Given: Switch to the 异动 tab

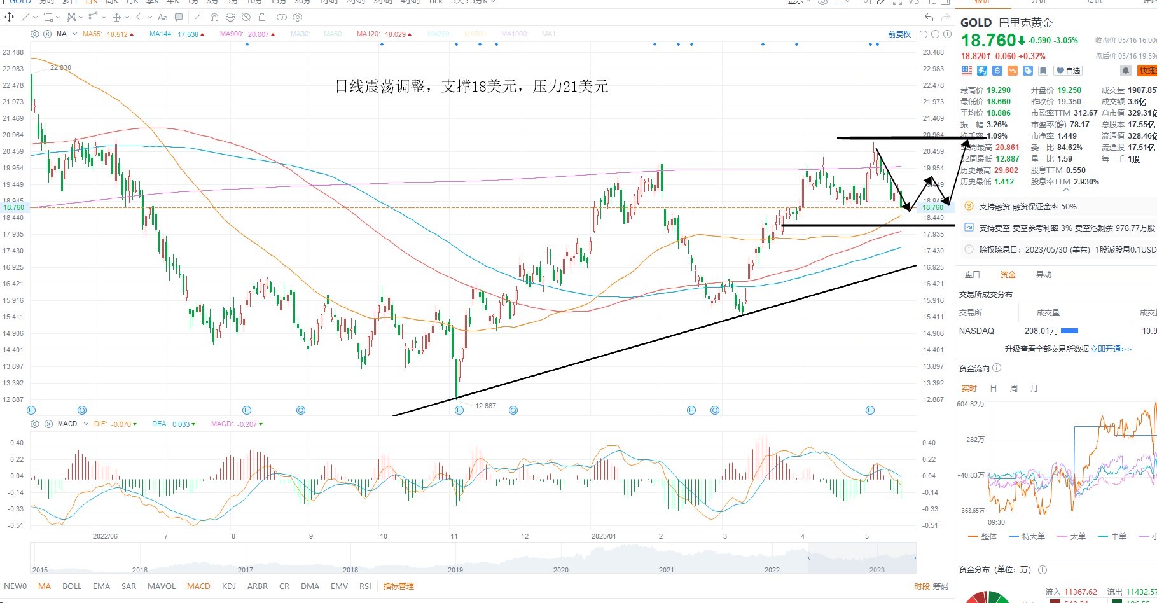Looking at the screenshot, I should point(1044,275).
